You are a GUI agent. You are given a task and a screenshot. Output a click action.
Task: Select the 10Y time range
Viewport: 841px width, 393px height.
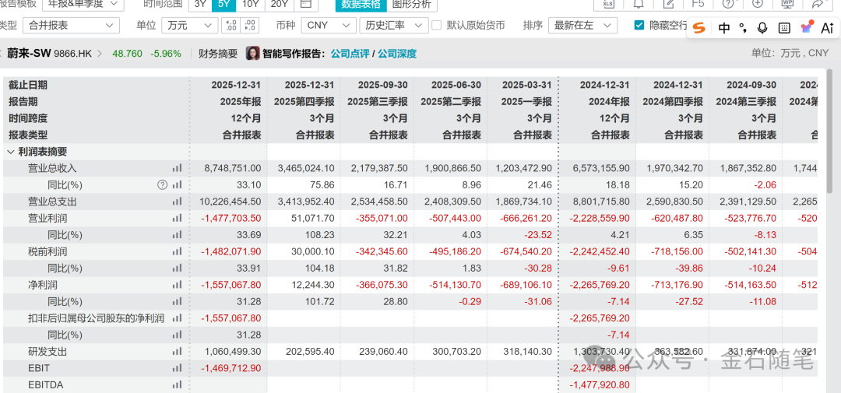pos(251,4)
